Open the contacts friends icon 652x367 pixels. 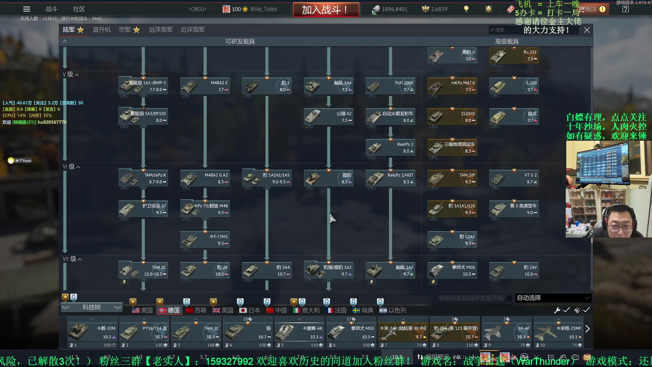tap(563, 357)
